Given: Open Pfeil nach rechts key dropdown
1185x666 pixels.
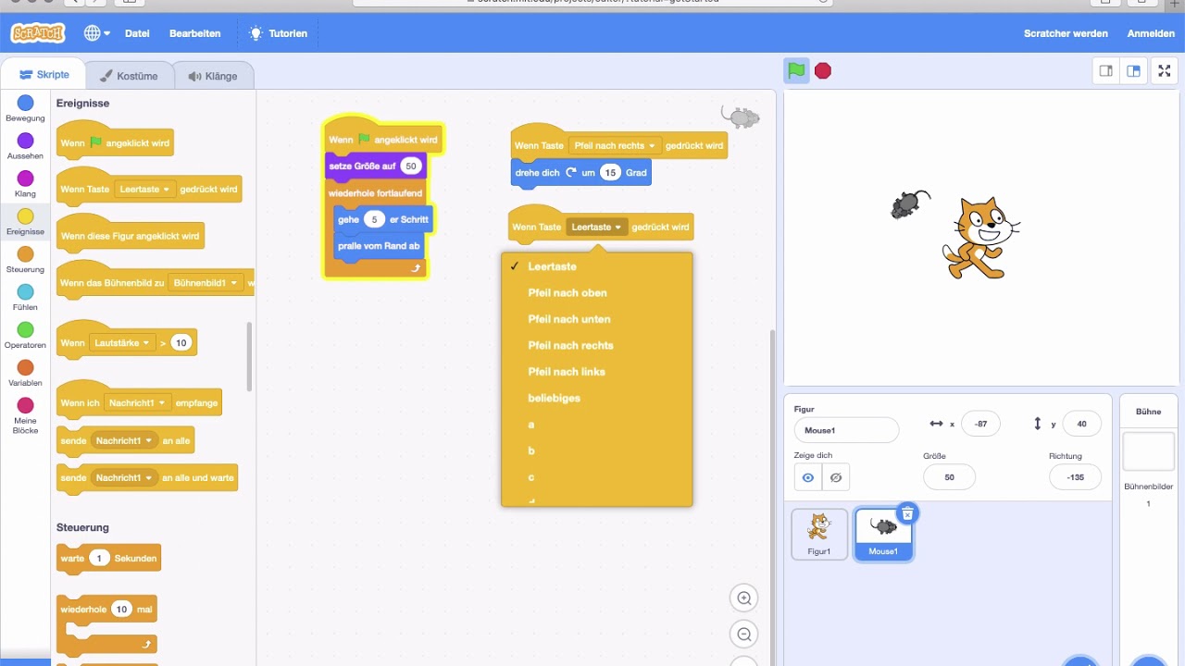Looking at the screenshot, I should pyautogui.click(x=615, y=145).
